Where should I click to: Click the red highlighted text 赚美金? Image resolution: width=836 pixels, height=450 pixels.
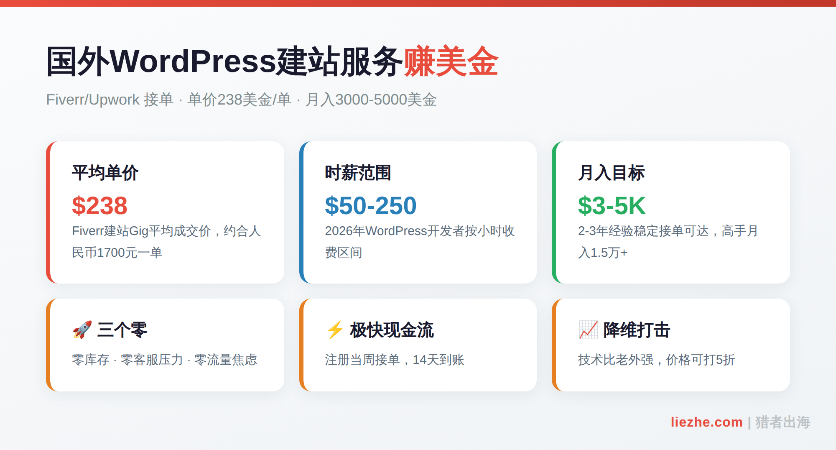pyautogui.click(x=451, y=62)
